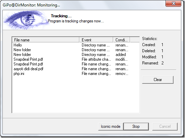Click the Renamed statistics count

162,63
